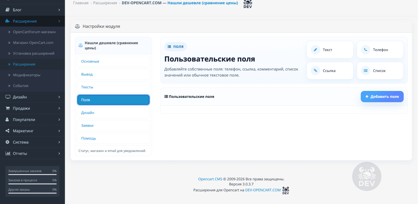The image size is (418, 204).
Task: Open the Основные settings tab
Action: point(113,61)
